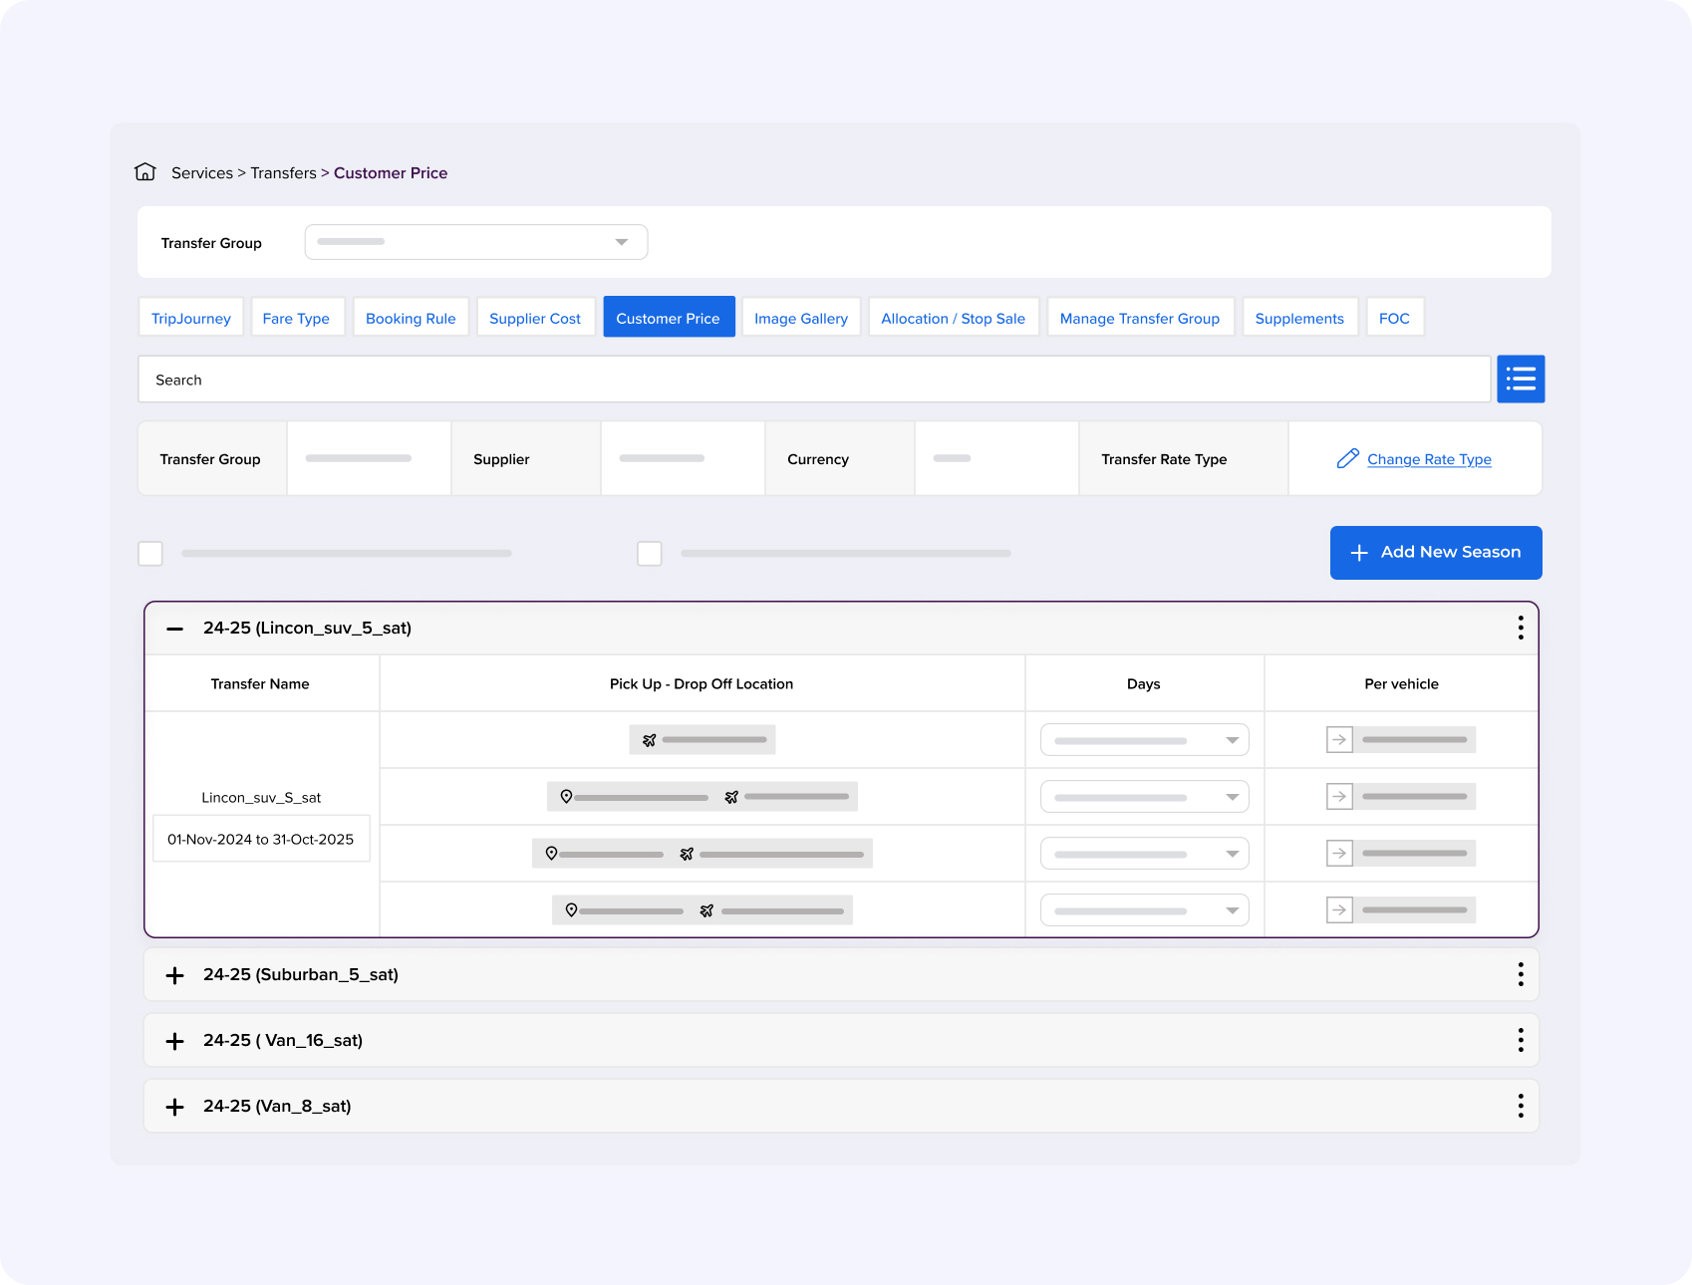Switch to the Fare Type tab
This screenshot has width=1692, height=1285.
pyautogui.click(x=297, y=318)
